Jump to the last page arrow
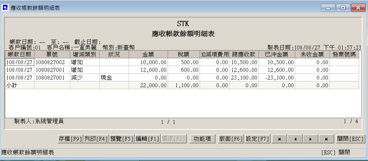Image resolution: width=368 pixels, height=161 pixels. click(x=326, y=139)
